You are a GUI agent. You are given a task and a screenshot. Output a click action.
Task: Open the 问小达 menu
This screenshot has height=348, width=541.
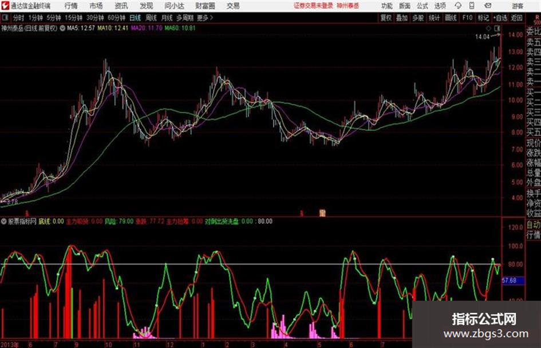click(x=174, y=6)
